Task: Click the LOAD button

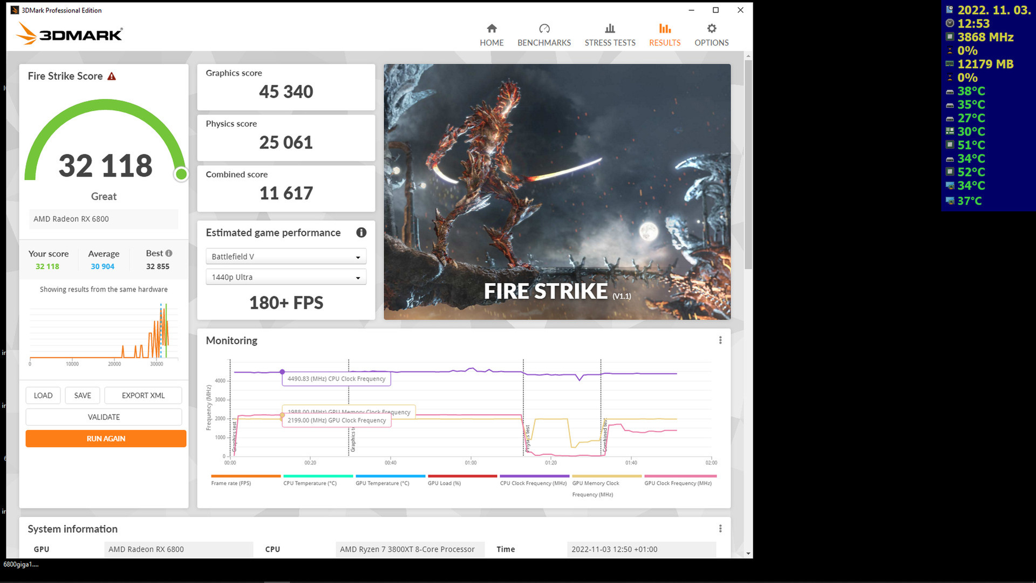Action: (x=43, y=395)
